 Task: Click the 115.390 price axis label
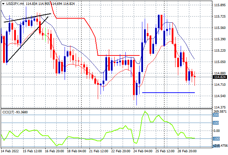point(220,39)
